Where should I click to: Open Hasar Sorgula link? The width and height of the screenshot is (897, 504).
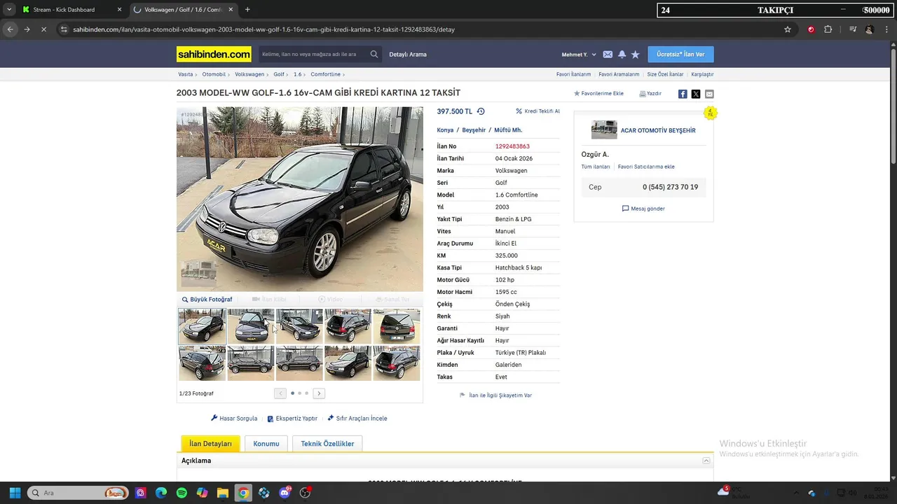234,419
